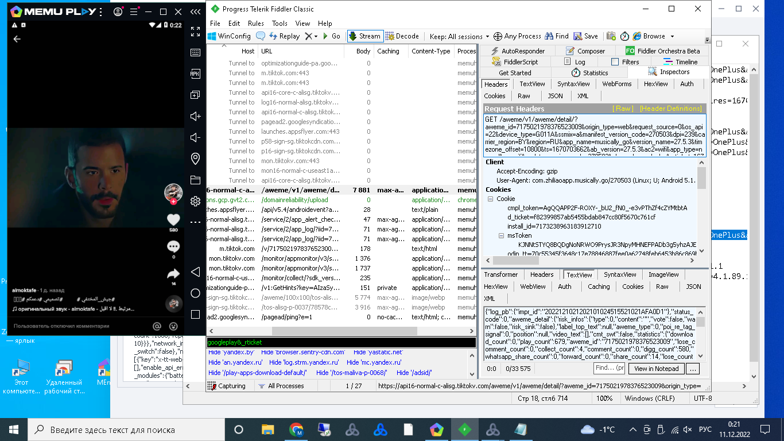This screenshot has width=784, height=441.
Task: Switch to the Composer tab
Action: (585, 51)
